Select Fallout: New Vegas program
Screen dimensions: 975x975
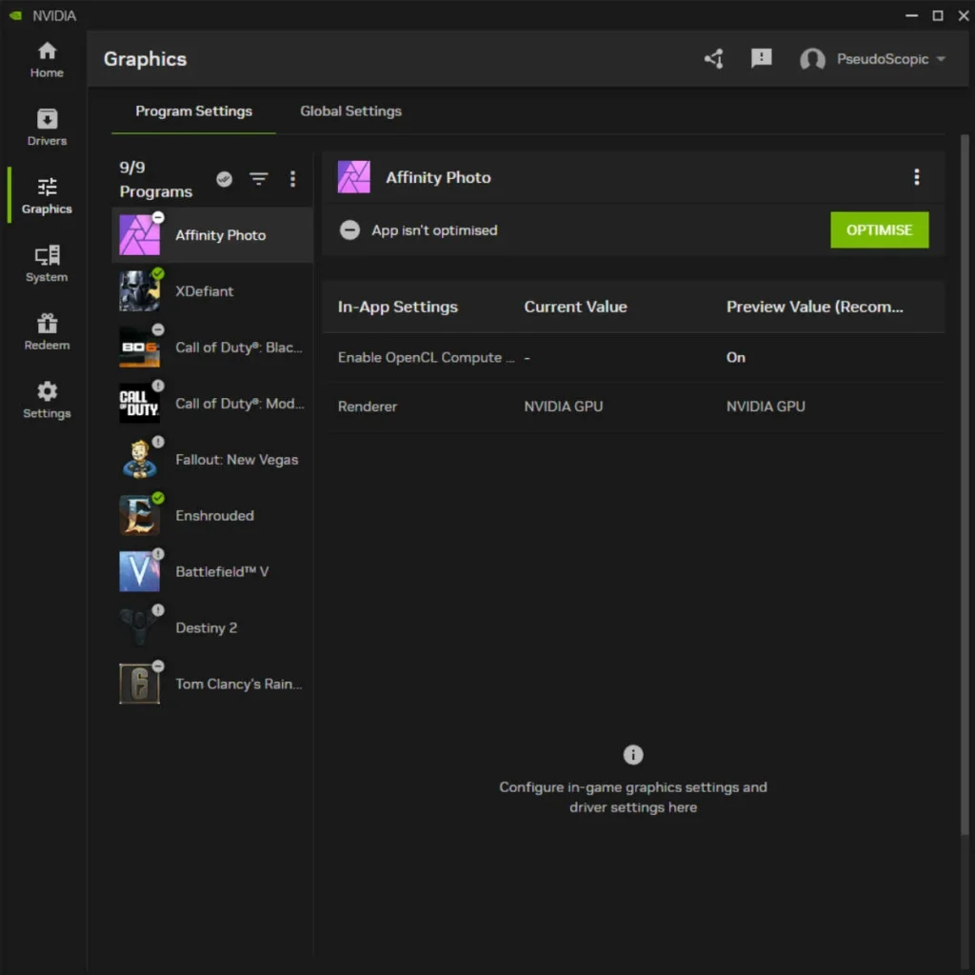click(x=212, y=460)
